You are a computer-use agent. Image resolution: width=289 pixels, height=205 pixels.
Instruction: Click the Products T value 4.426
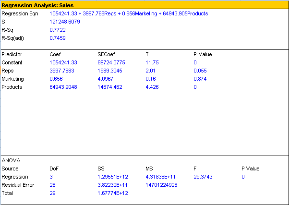click(x=152, y=87)
